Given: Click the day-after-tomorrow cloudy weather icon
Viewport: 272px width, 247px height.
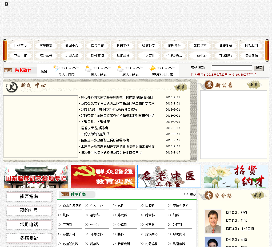Looking at the screenshot, I should click(x=120, y=68).
